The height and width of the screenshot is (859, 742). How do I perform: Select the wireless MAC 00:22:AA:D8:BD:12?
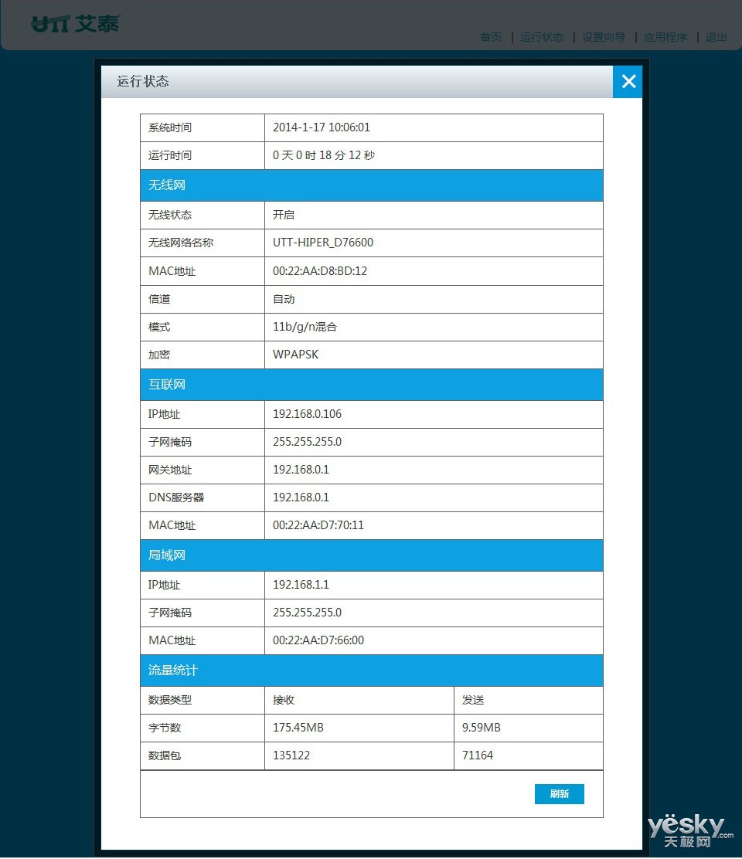click(x=319, y=270)
